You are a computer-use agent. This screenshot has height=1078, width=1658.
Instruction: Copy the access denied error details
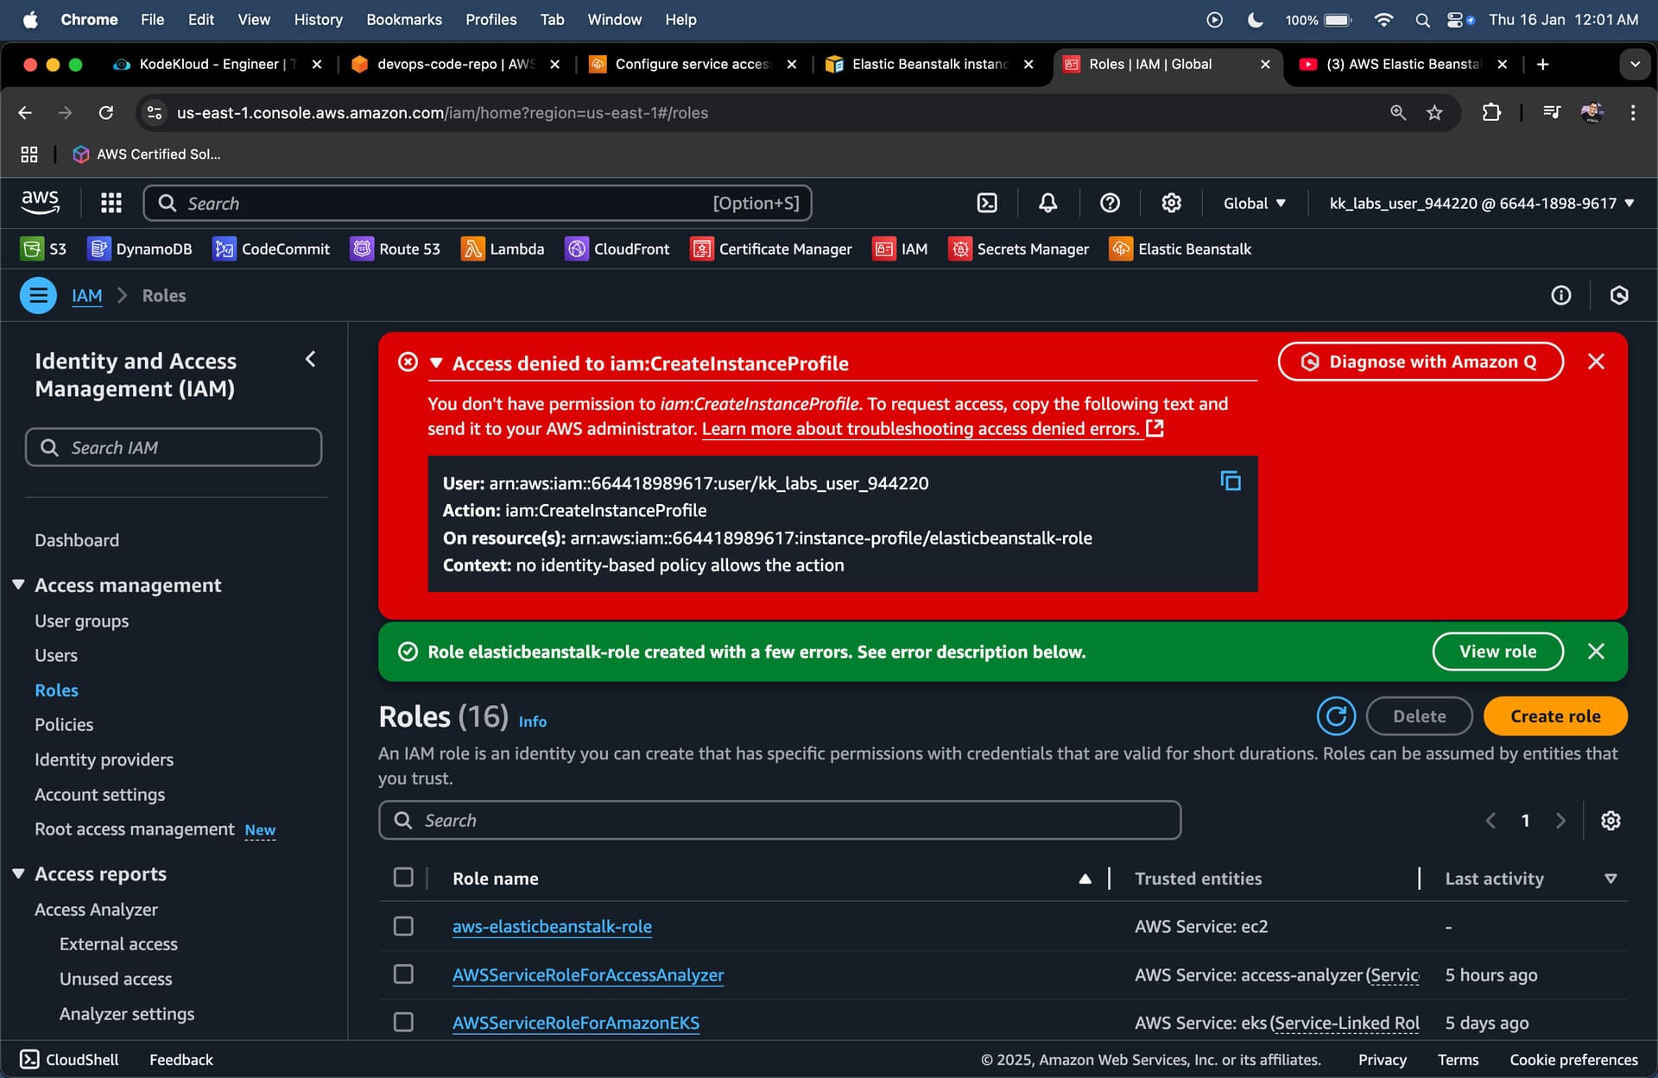coord(1230,482)
